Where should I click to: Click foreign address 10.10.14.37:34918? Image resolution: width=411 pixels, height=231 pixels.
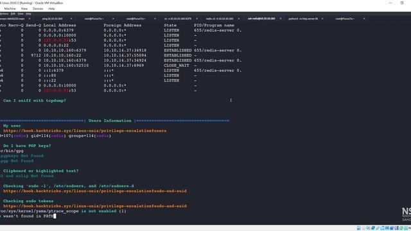point(125,50)
